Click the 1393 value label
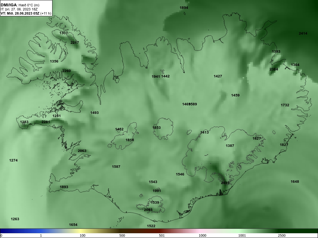Screen dimensions: 318x238 click(276, 51)
